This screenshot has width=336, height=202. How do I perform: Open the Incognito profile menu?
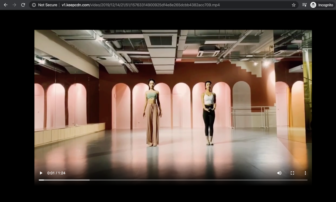pos(322,5)
